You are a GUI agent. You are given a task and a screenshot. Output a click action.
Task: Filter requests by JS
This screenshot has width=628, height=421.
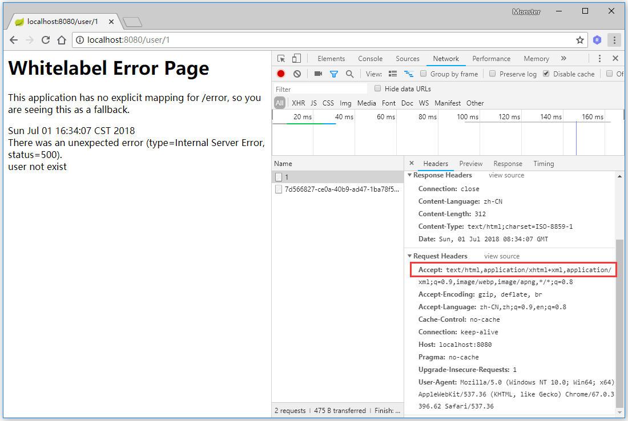313,103
